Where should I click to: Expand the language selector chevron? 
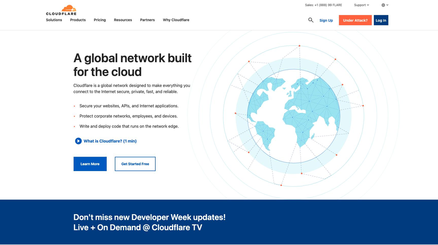tap(388, 5)
